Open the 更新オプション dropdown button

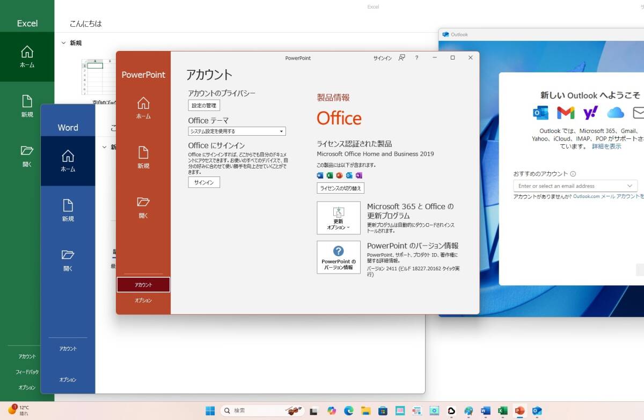tap(339, 218)
